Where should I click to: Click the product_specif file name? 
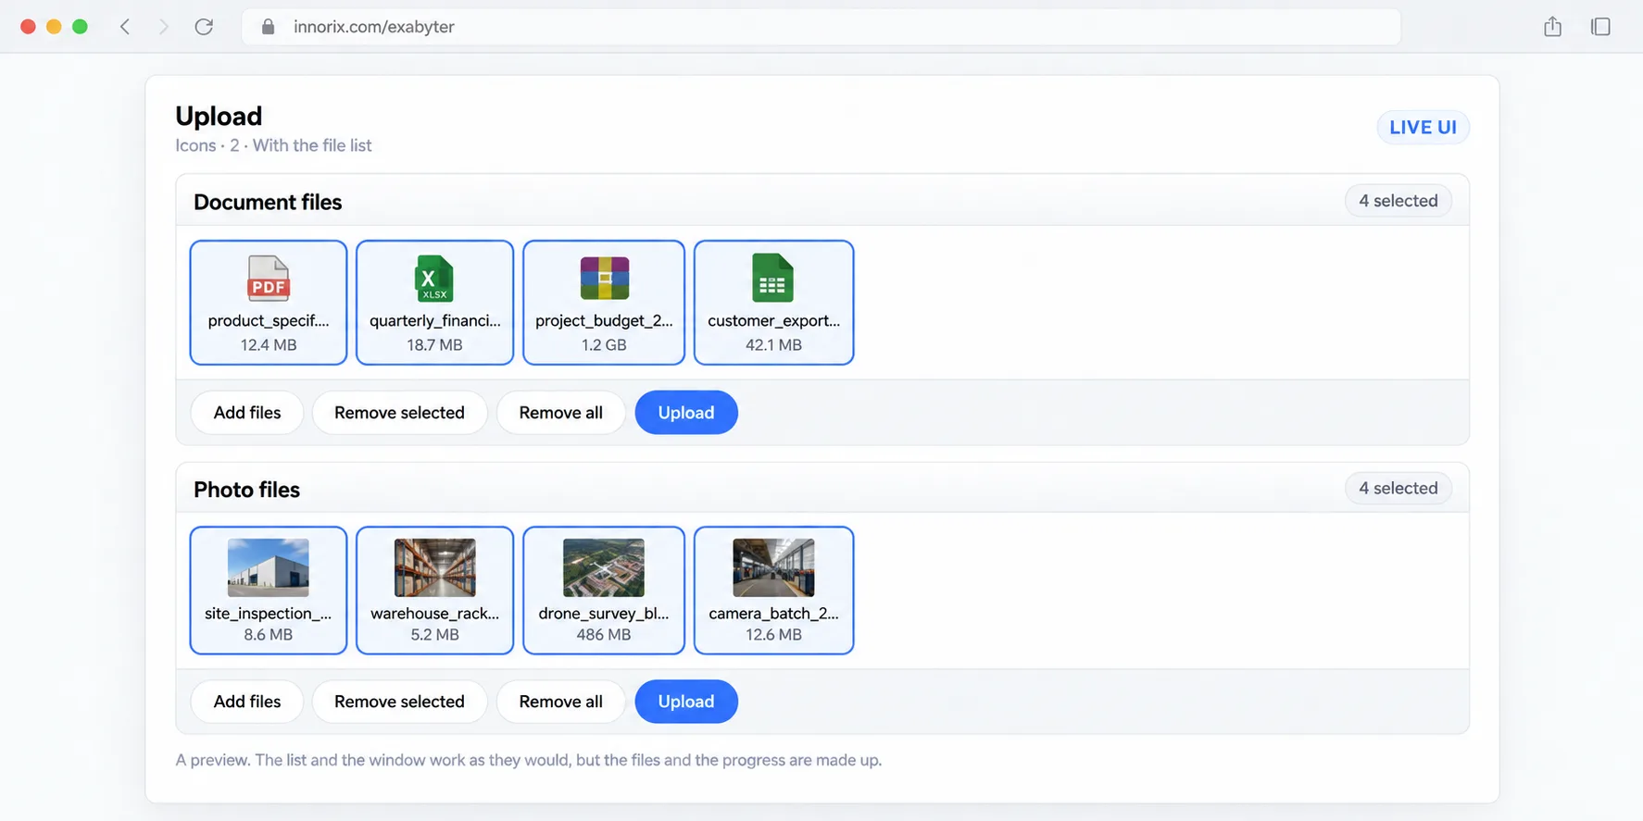coord(269,320)
